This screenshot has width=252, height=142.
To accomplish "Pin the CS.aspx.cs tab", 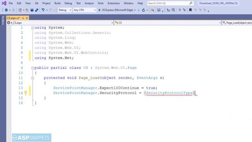I will click(x=23, y=18).
